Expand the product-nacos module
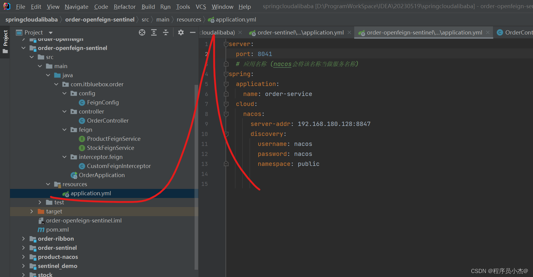The width and height of the screenshot is (533, 277). pos(23,257)
